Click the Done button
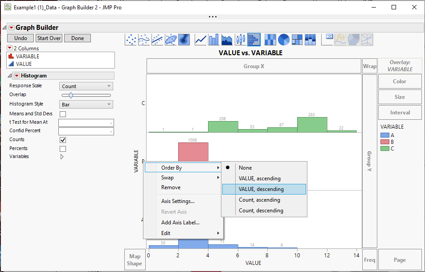425x272 pixels. pos(77,38)
